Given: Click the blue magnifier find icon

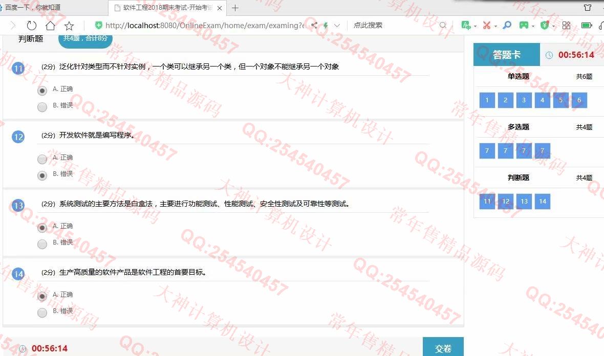Looking at the screenshot, I should (x=507, y=26).
